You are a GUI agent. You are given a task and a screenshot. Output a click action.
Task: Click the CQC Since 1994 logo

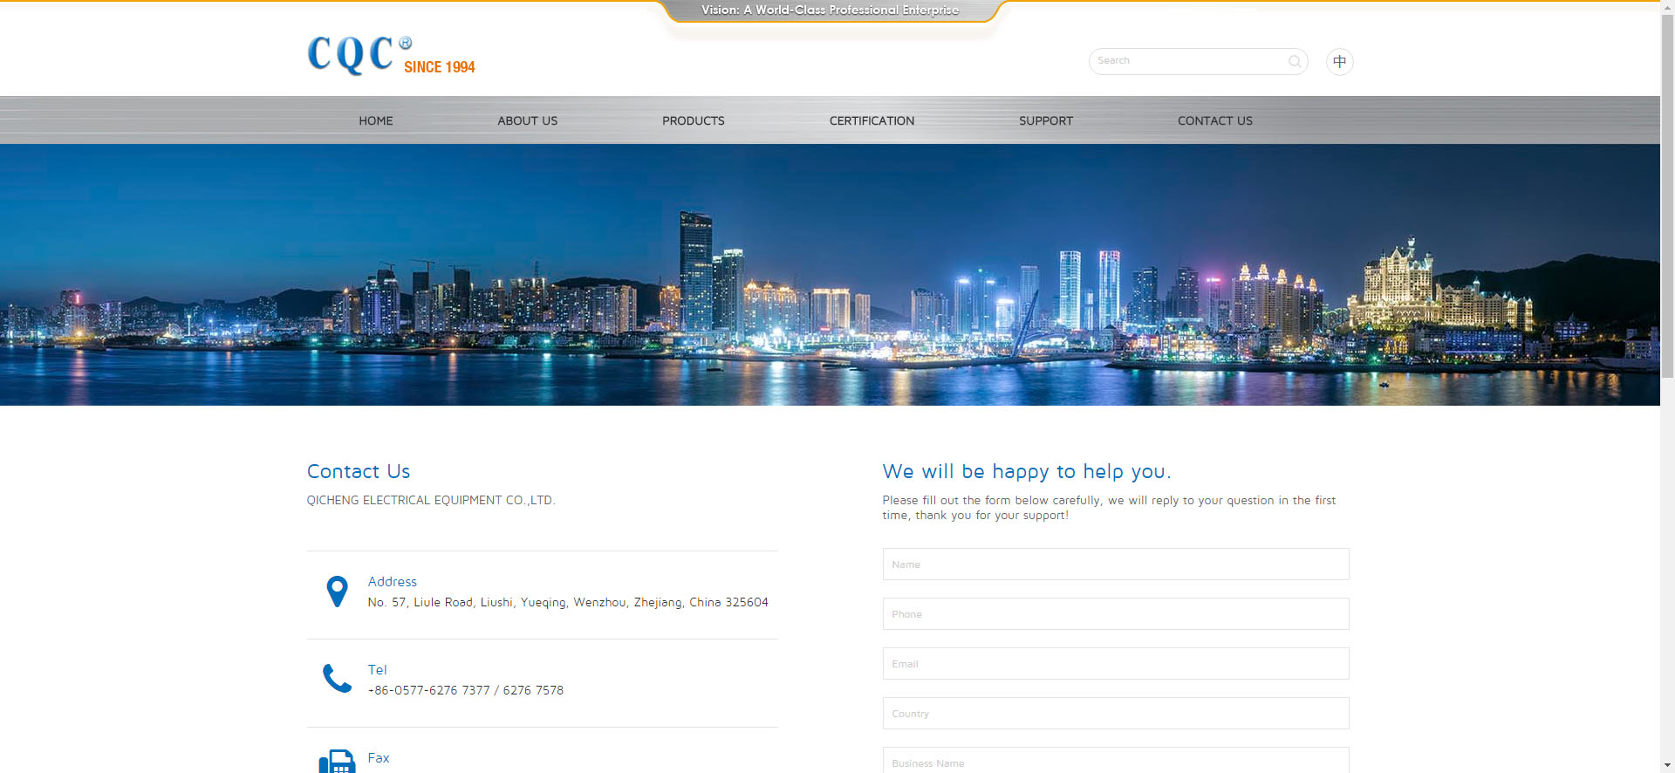click(x=391, y=56)
